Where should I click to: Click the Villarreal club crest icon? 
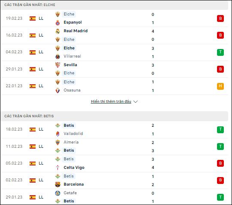coord(57,56)
